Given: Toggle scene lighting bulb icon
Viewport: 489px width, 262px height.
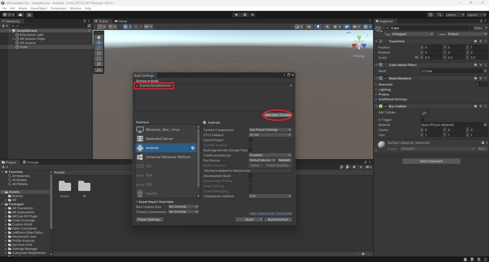Looking at the screenshot, I should 318,27.
